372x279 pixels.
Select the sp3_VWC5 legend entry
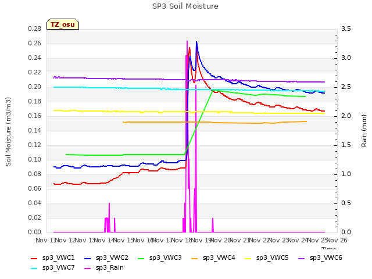point(267,258)
